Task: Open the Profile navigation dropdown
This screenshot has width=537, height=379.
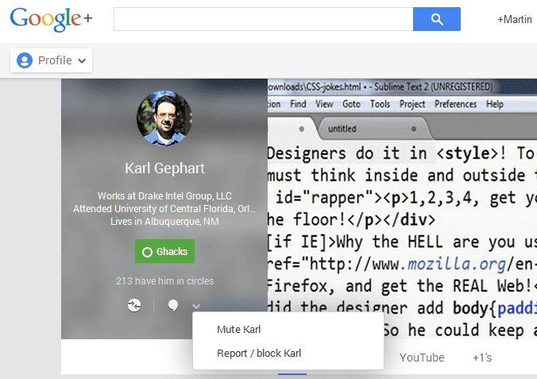Action: point(52,60)
